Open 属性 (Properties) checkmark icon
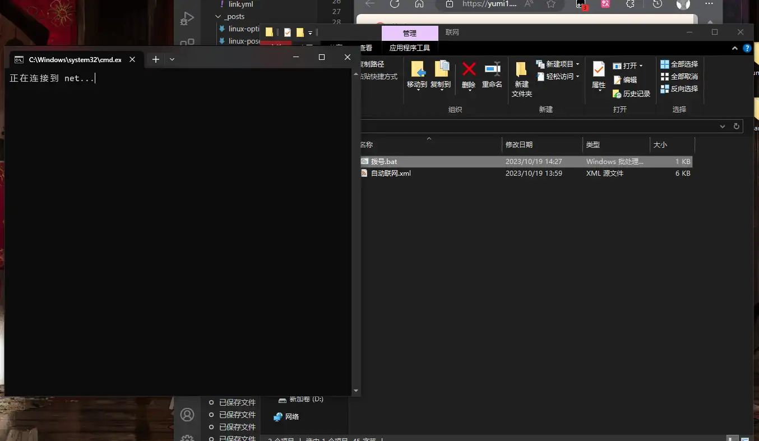This screenshot has width=759, height=441. (x=599, y=70)
